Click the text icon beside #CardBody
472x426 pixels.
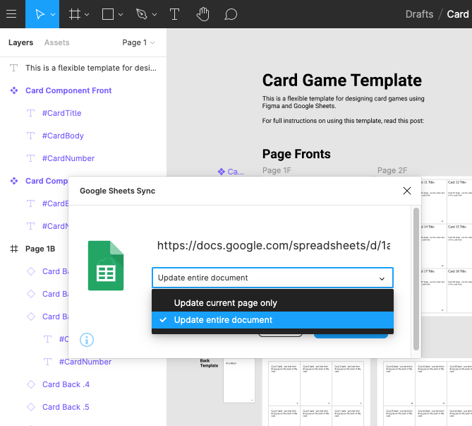pyautogui.click(x=31, y=136)
